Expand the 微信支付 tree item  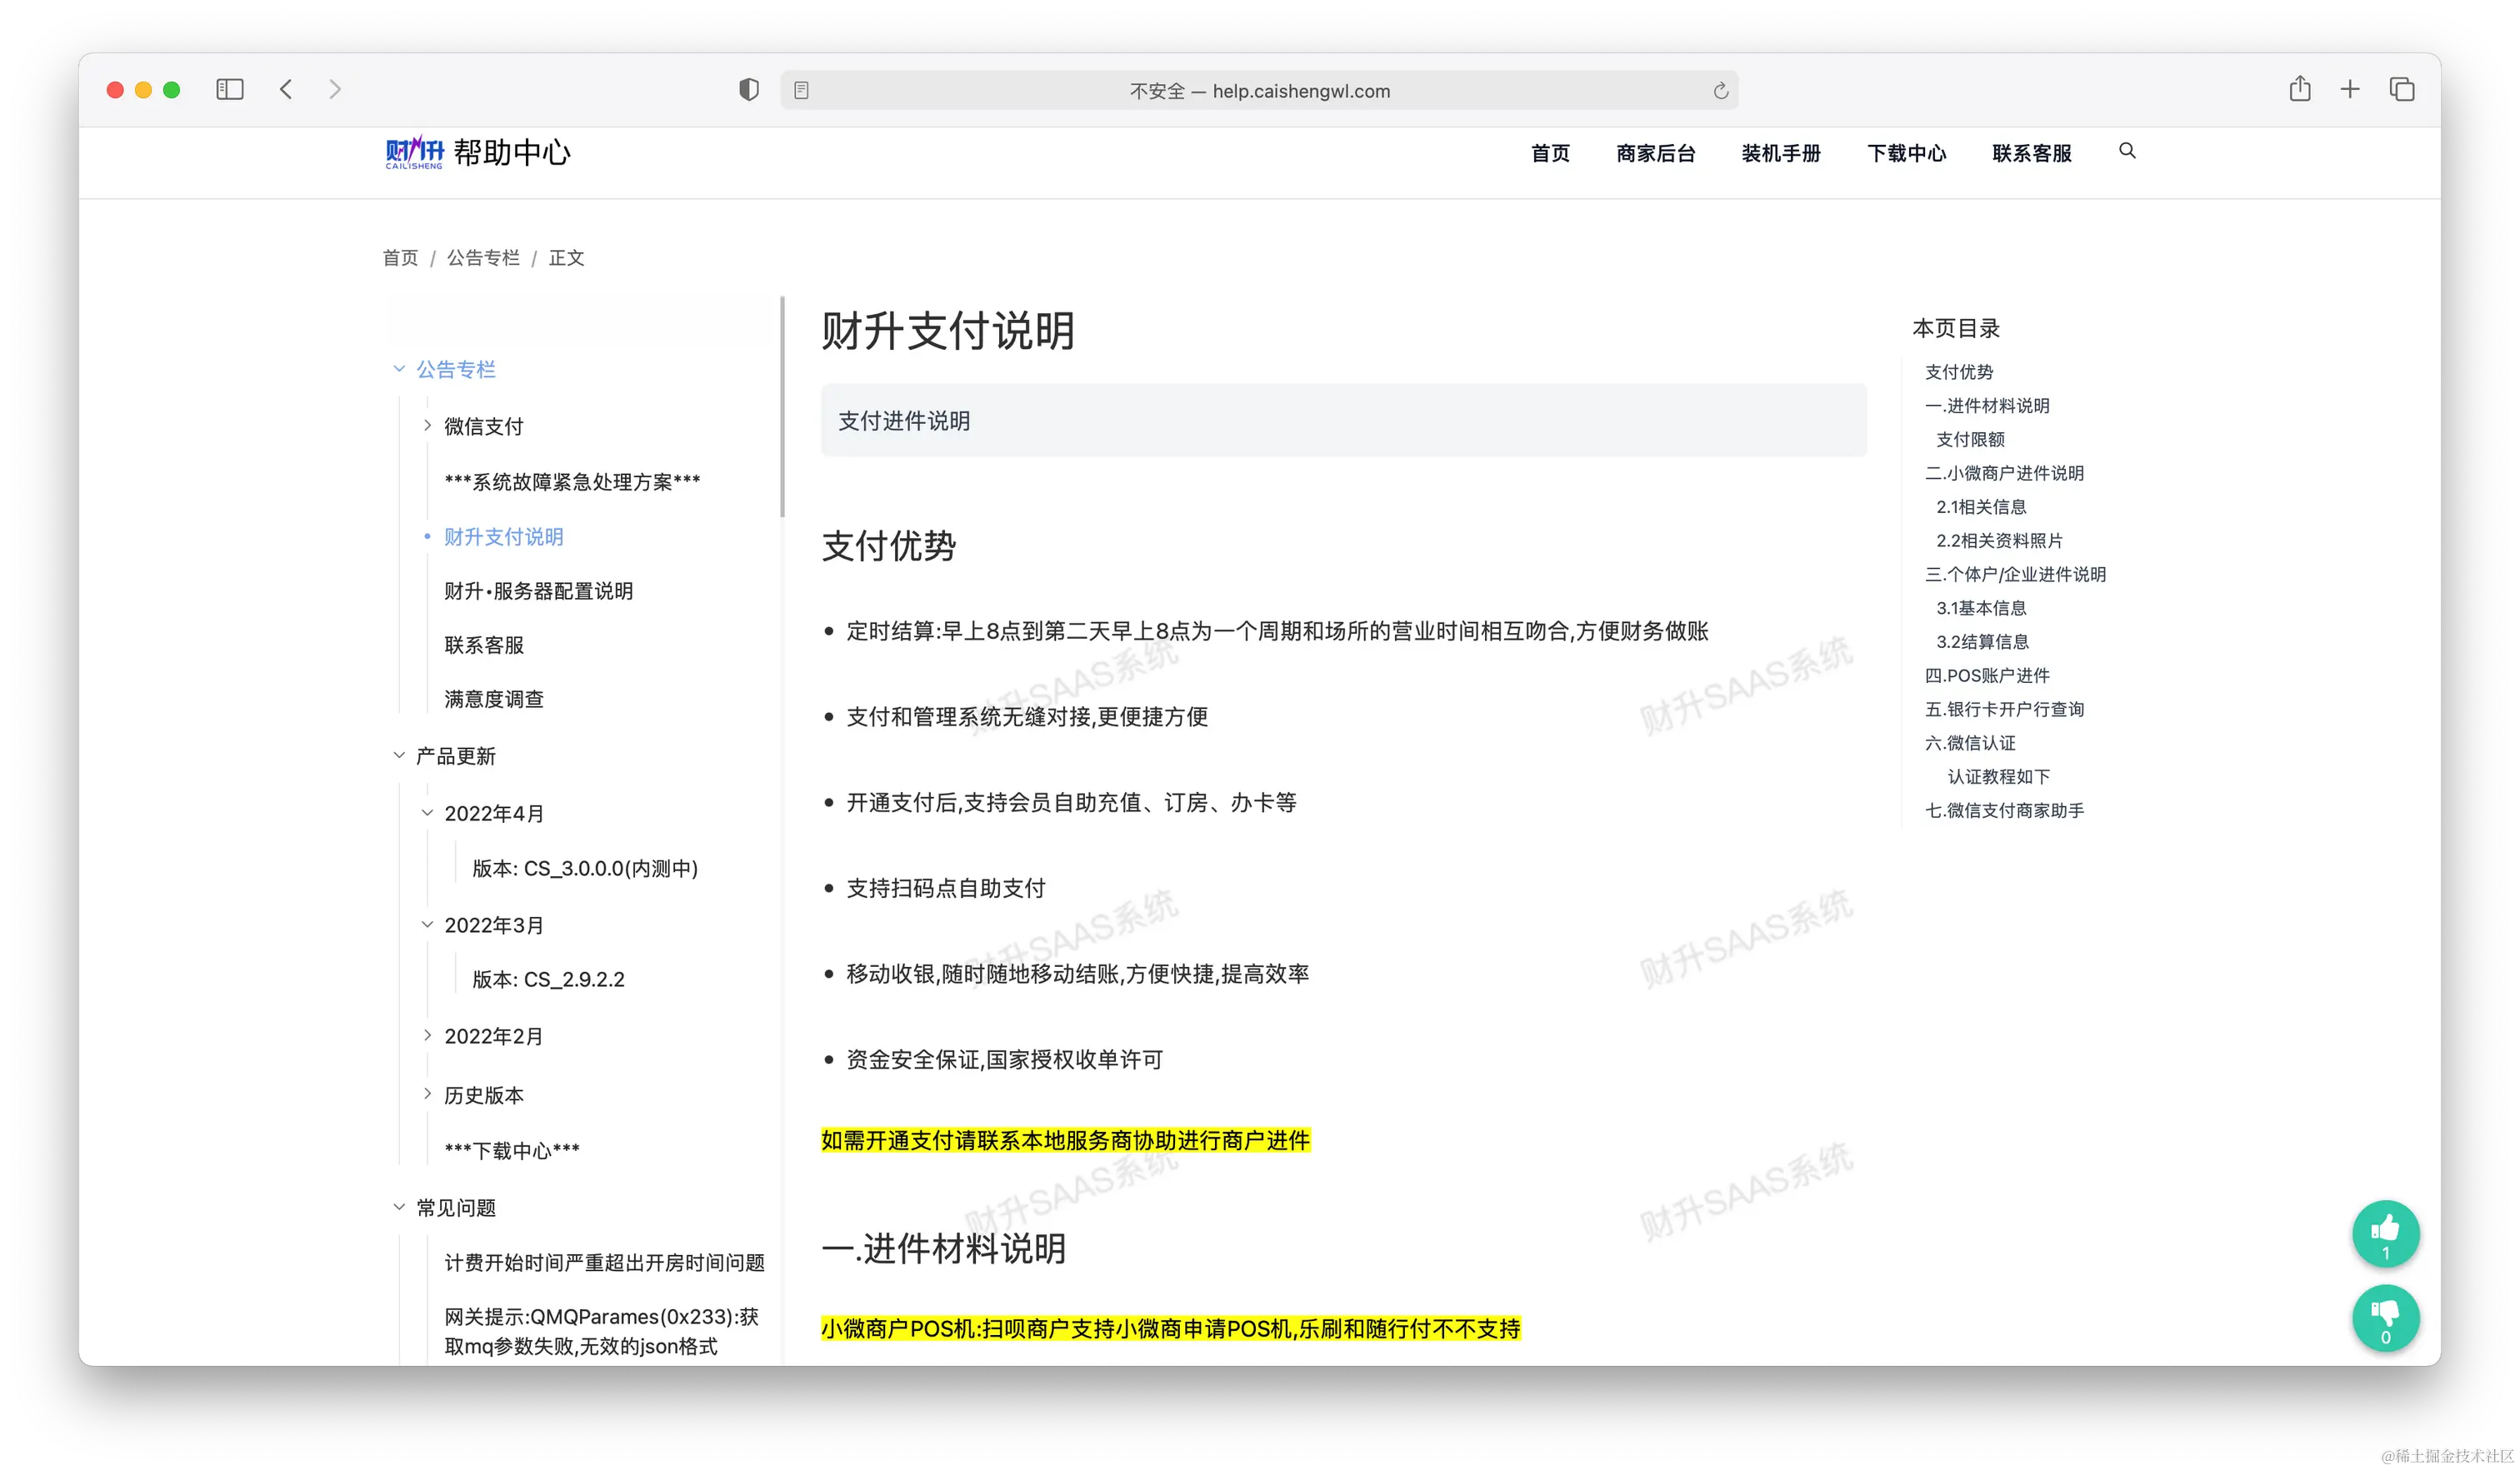coord(428,426)
